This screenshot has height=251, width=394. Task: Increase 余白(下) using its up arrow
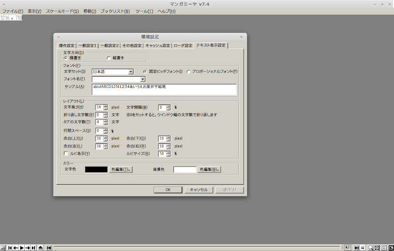pos(168,137)
